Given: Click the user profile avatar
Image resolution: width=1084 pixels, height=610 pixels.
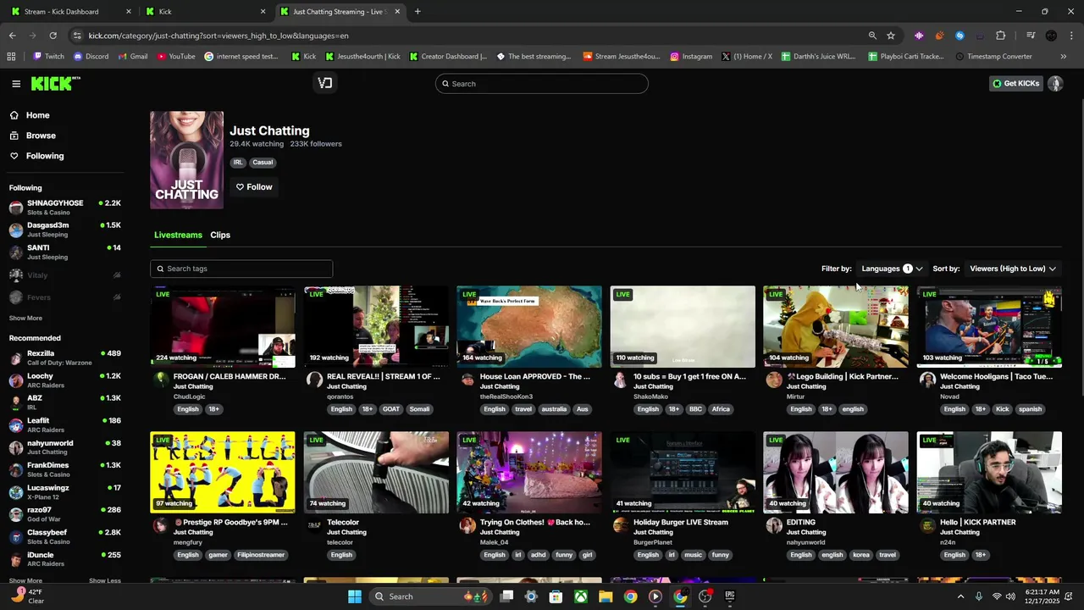Looking at the screenshot, I should [1055, 84].
